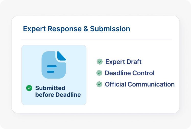Click the verified badge beside Deadline Control
Screen dimensions: 191x129
(99, 73)
